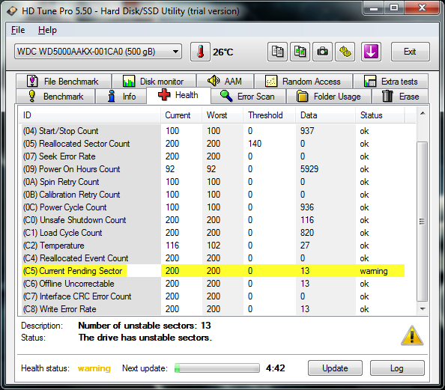Open the AAM tab
The height and width of the screenshot is (390, 445).
click(225, 82)
